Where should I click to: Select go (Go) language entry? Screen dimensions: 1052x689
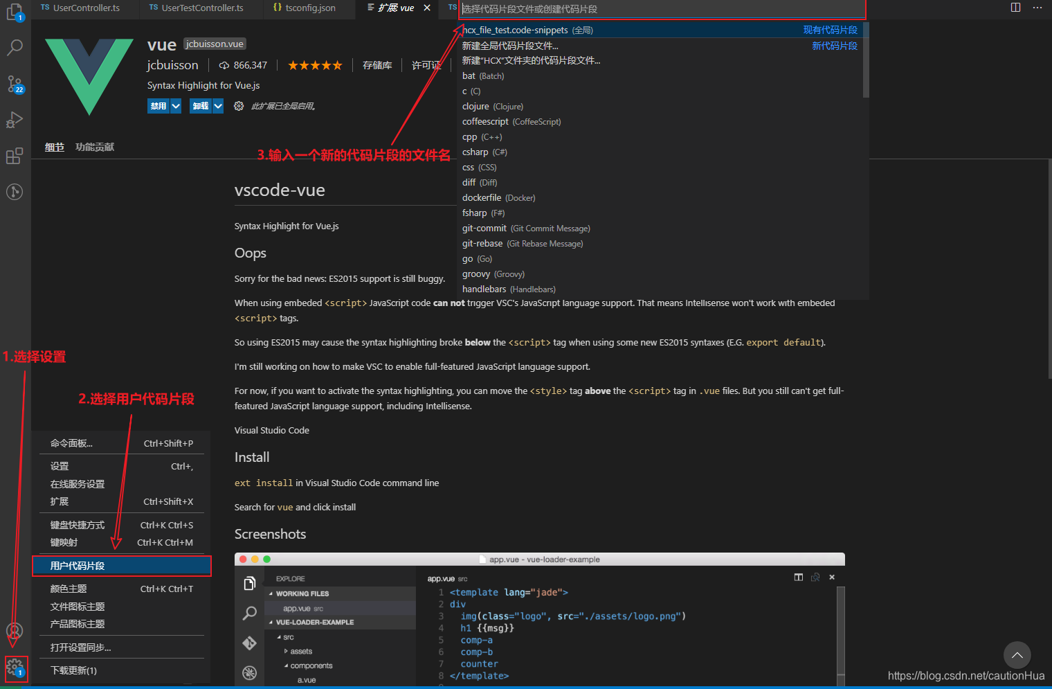point(660,259)
